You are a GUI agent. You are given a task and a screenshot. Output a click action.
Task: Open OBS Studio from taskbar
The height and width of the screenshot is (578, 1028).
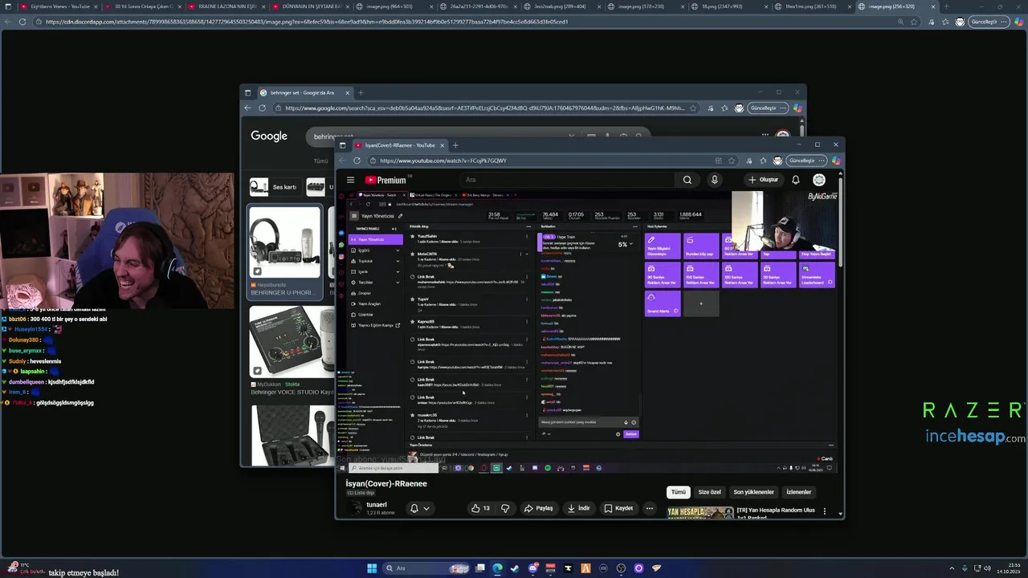[622, 568]
